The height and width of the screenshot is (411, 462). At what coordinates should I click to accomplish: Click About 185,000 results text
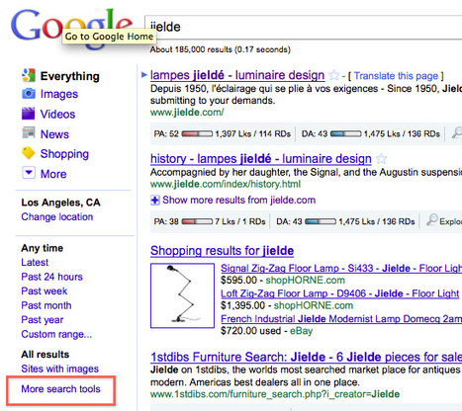tap(221, 49)
